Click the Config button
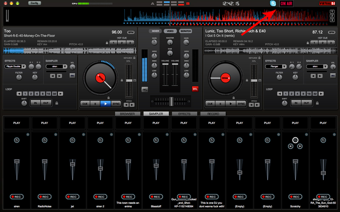The width and height of the screenshot is (340, 212). (34, 3)
